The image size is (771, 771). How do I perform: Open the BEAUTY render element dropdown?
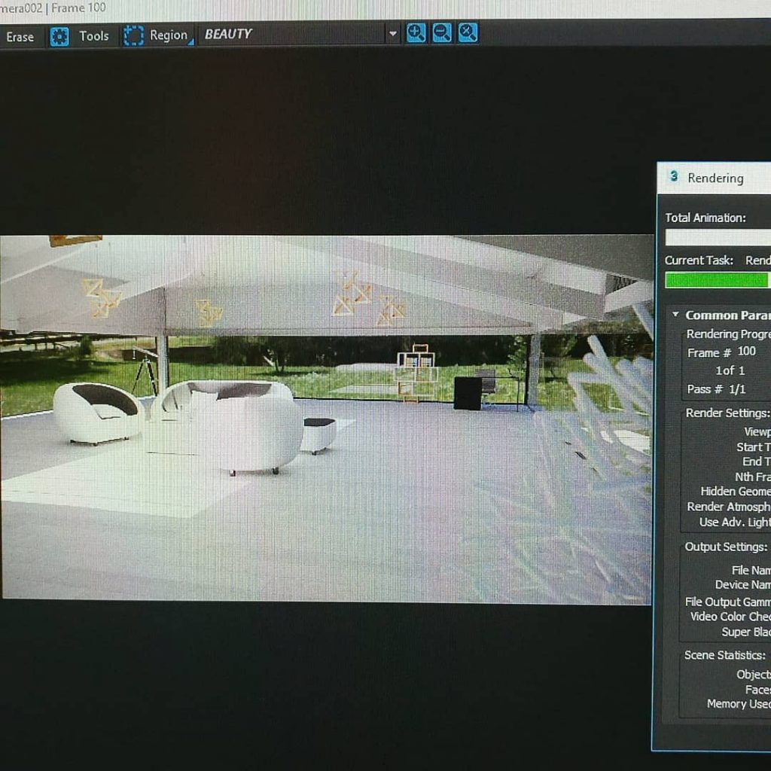[298, 34]
